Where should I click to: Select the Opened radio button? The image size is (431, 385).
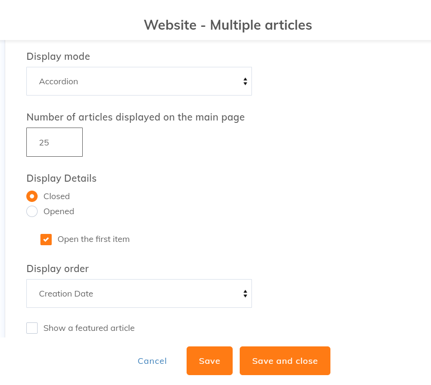pos(32,211)
